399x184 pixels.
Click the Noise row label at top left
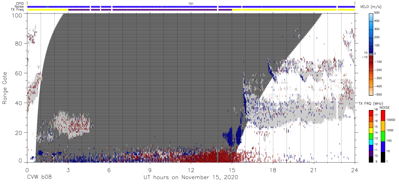coord(19,6)
